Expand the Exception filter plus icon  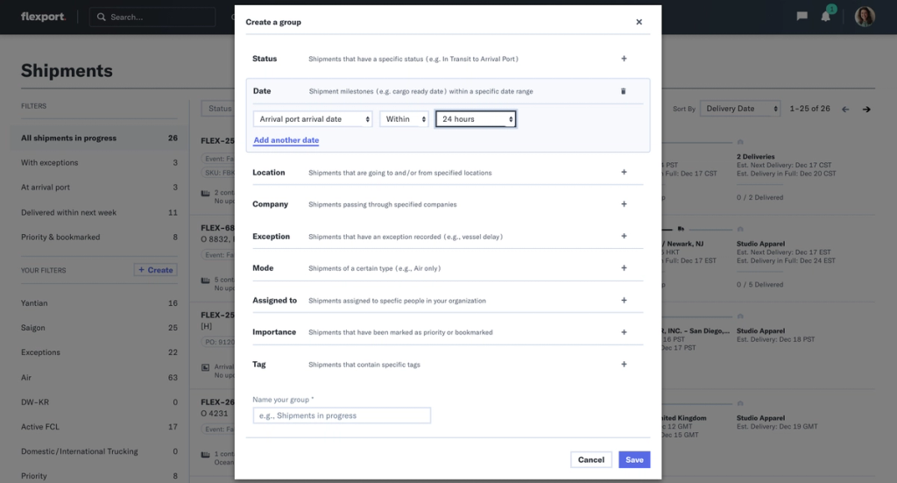pyautogui.click(x=624, y=237)
